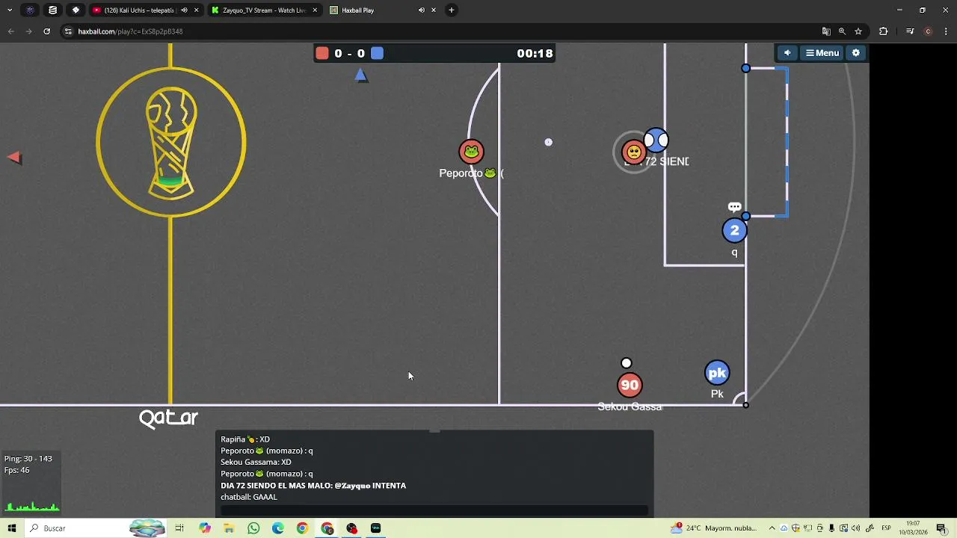Click chat message 'chatball: GAAAL'
Screen dimensions: 957x538
point(249,497)
